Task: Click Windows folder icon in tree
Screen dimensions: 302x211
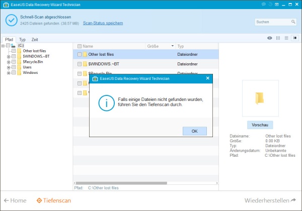Action: click(19, 72)
